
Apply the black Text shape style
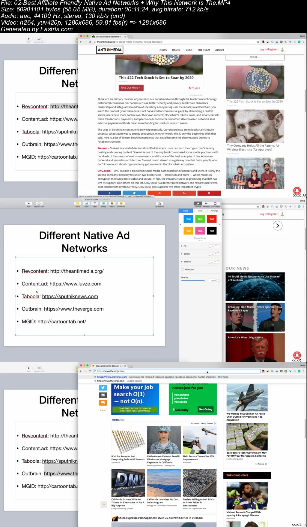point(212,231)
